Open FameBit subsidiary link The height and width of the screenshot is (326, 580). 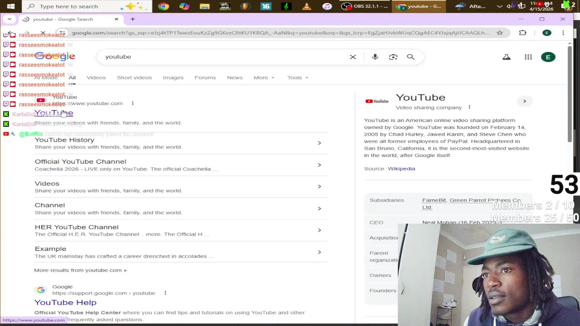[x=434, y=200]
